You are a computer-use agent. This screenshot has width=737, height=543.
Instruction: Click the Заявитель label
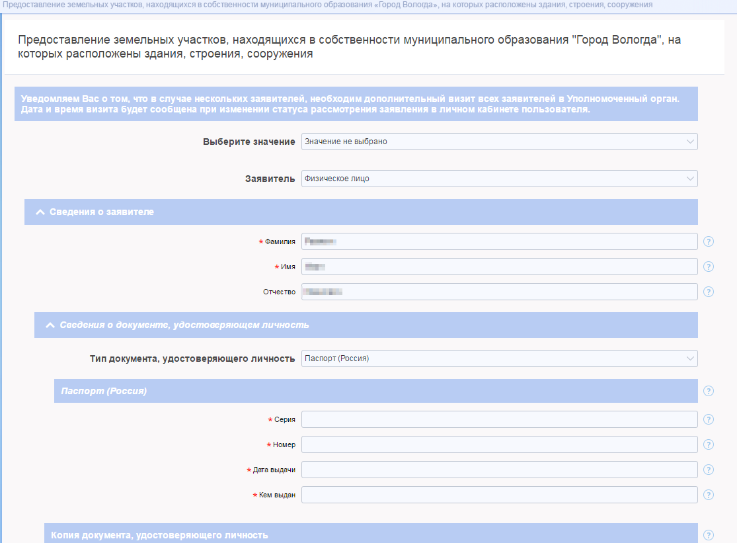click(270, 179)
